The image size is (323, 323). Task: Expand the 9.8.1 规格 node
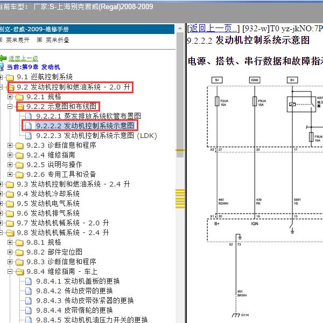tap(10, 242)
